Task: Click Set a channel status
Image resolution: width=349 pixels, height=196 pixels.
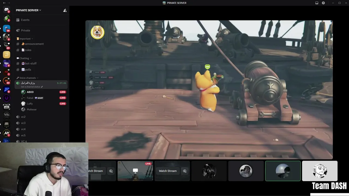Action: click(31, 87)
